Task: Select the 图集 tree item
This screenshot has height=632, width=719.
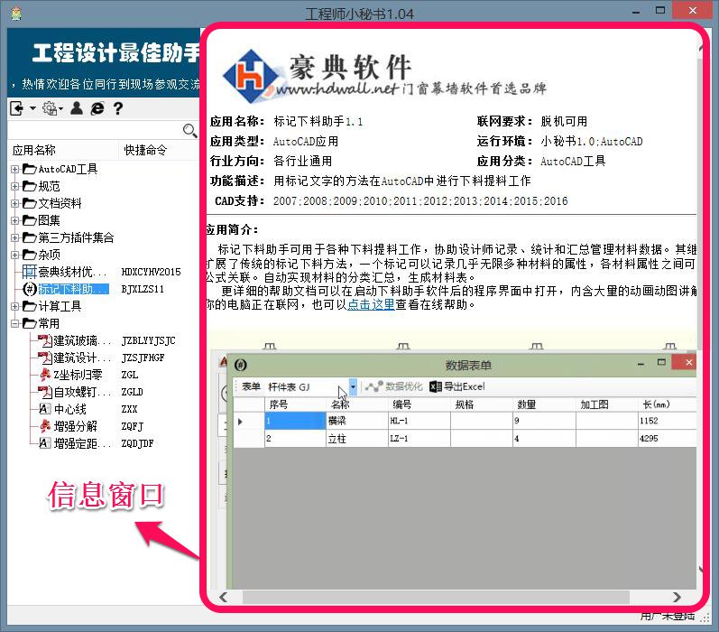Action: tap(49, 221)
